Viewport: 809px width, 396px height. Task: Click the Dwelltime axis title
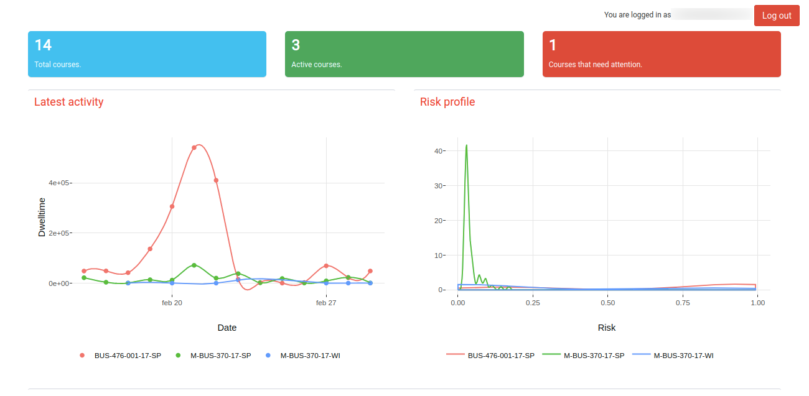click(42, 217)
